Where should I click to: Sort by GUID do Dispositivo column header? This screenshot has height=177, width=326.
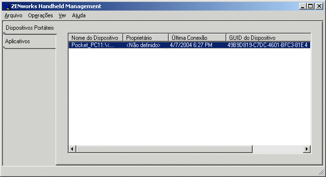(268, 37)
